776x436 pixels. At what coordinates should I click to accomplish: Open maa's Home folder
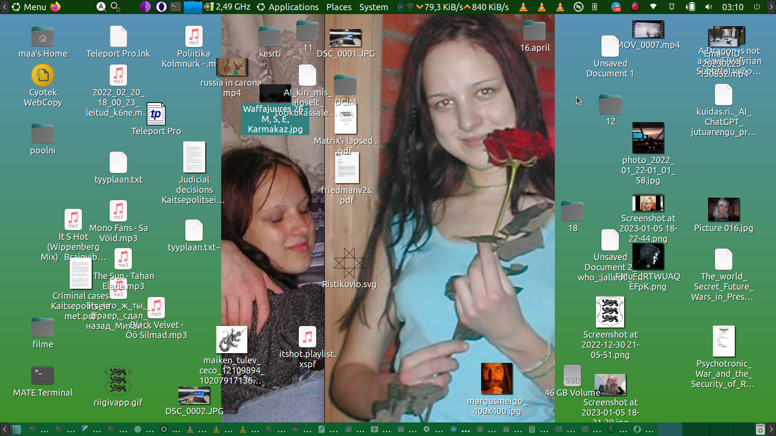pos(43,42)
